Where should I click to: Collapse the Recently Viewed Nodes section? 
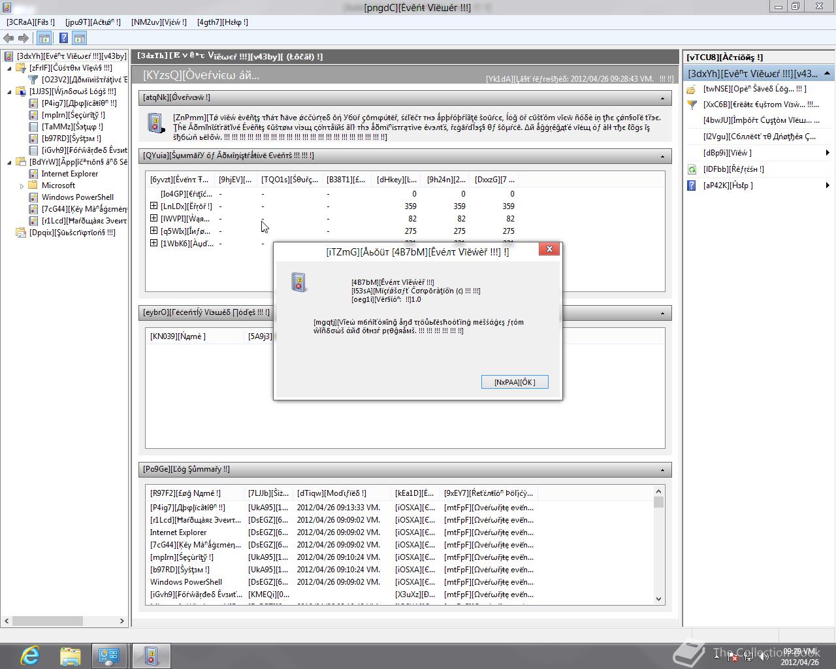click(x=662, y=313)
